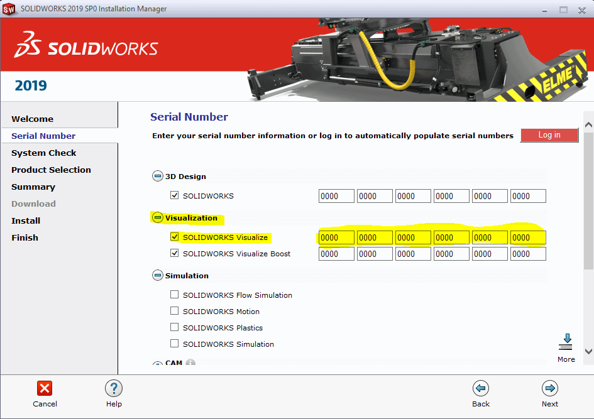Viewport: 594px width, 419px height.
Task: Open the Product Selection step
Action: click(x=51, y=170)
